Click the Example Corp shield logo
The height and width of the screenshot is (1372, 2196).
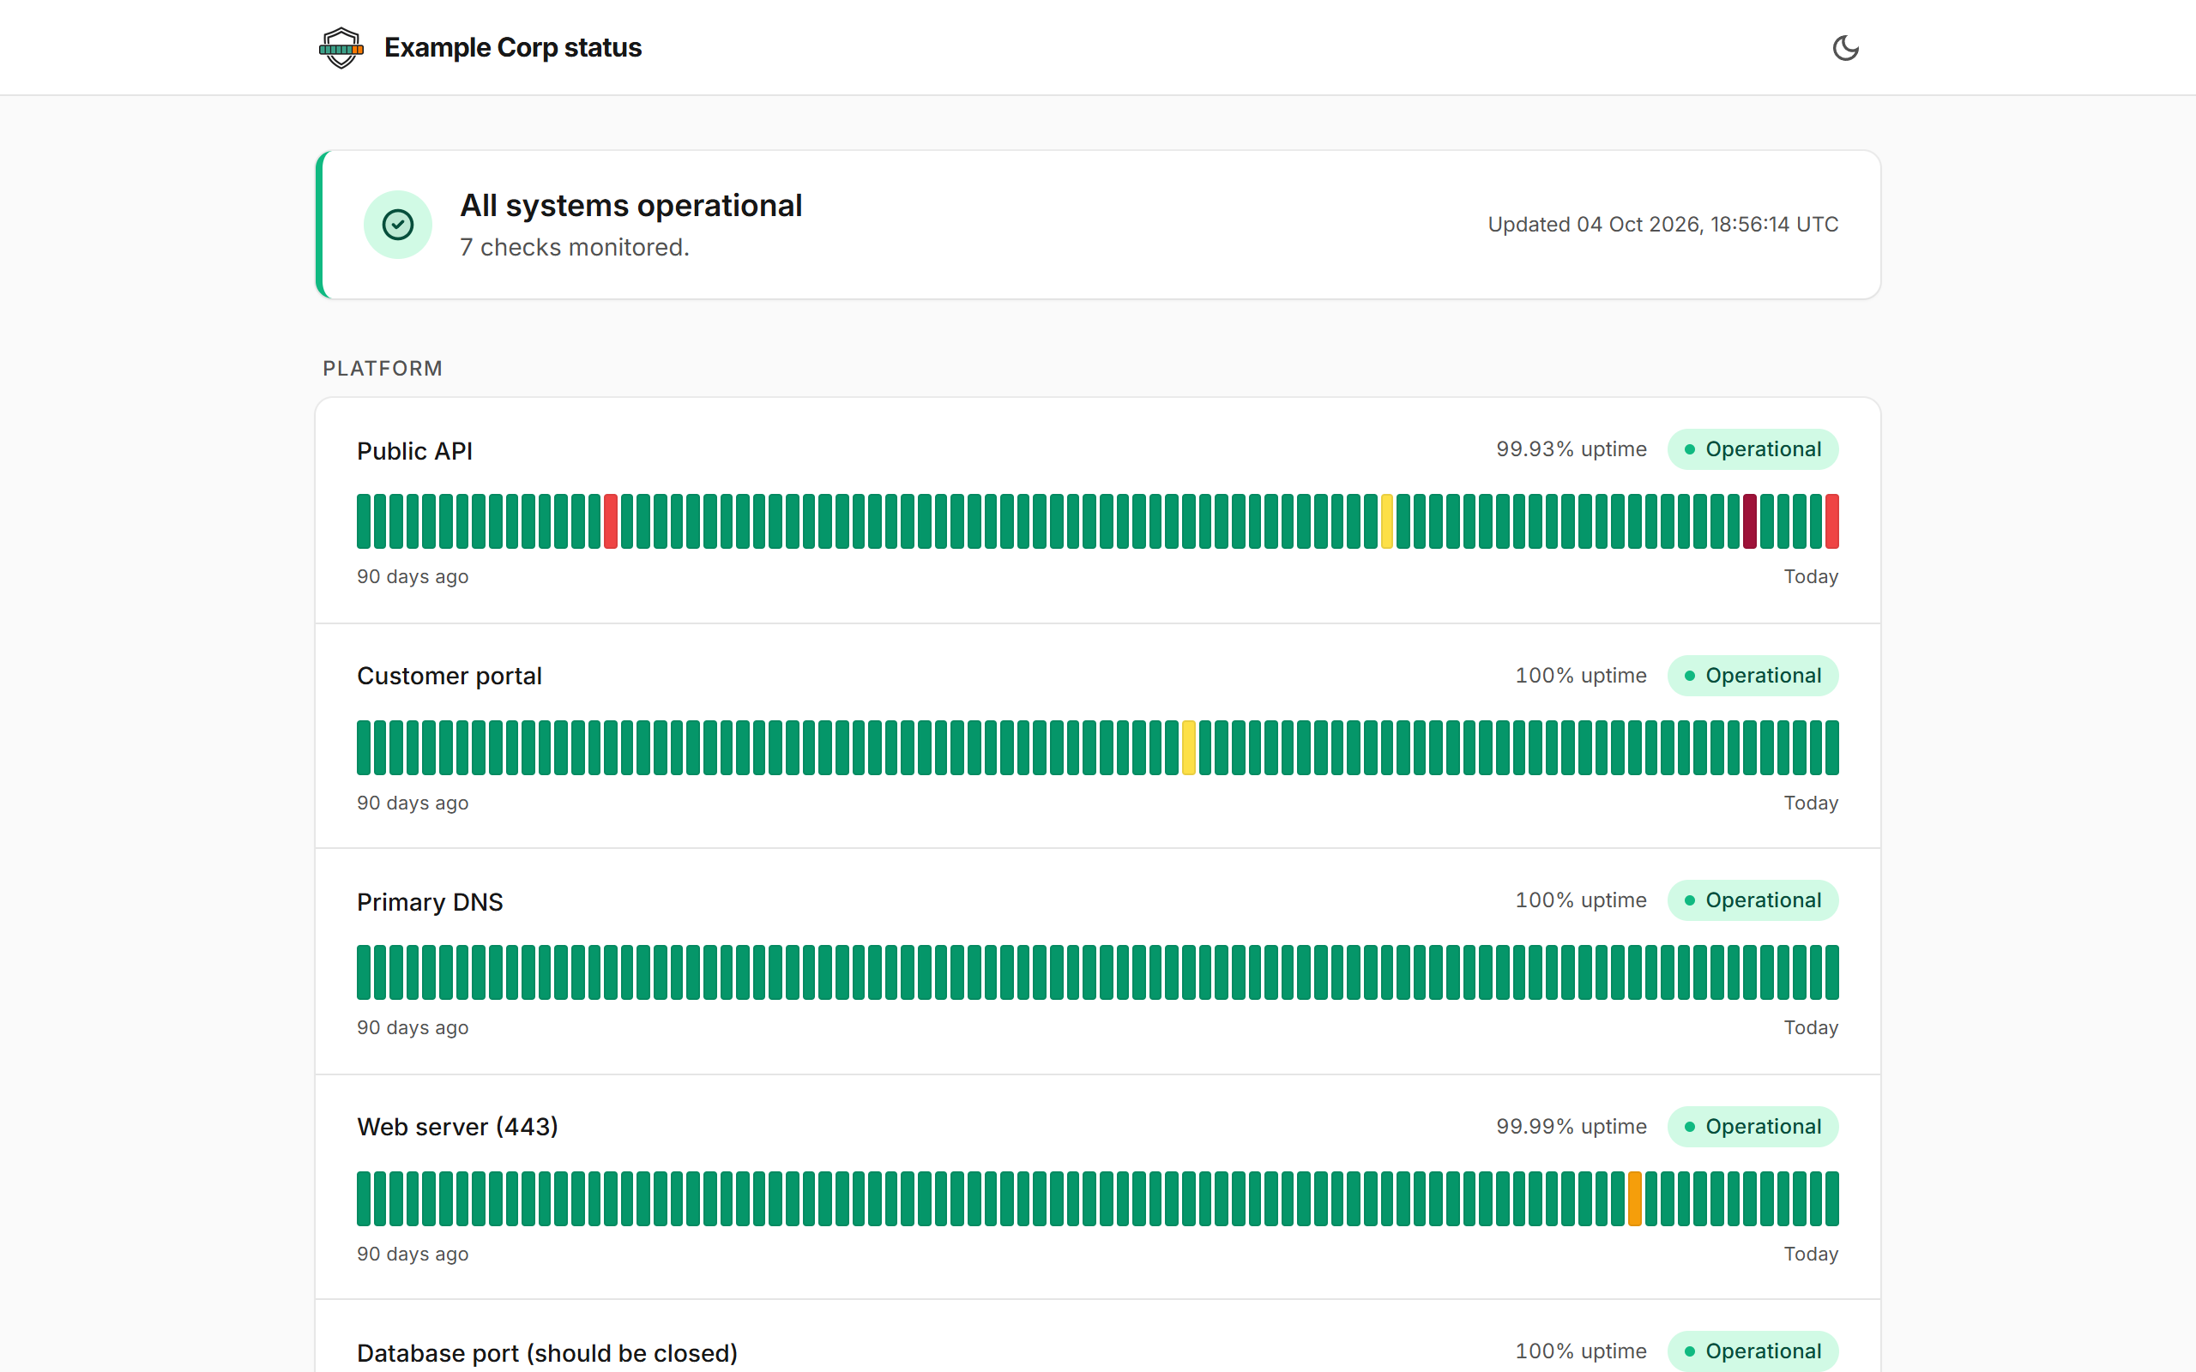click(341, 47)
